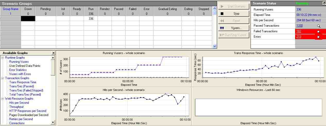Select Hits per Second graph item

click(x=19, y=103)
